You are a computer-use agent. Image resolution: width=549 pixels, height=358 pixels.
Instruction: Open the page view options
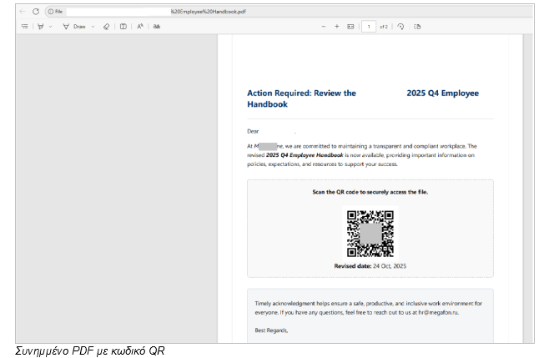click(417, 27)
